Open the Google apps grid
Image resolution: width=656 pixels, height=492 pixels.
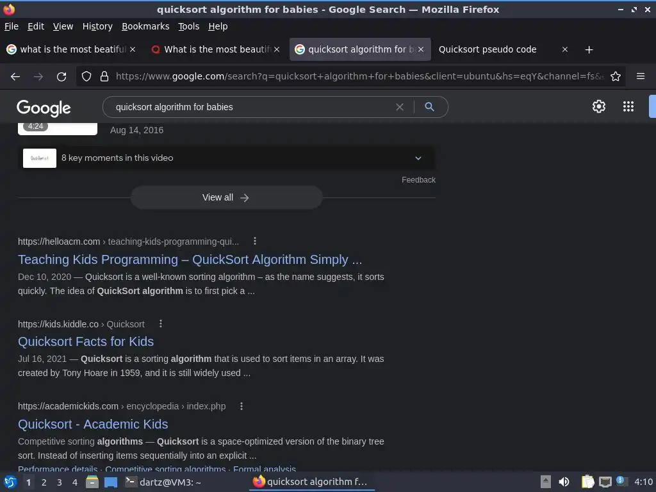[628, 106]
